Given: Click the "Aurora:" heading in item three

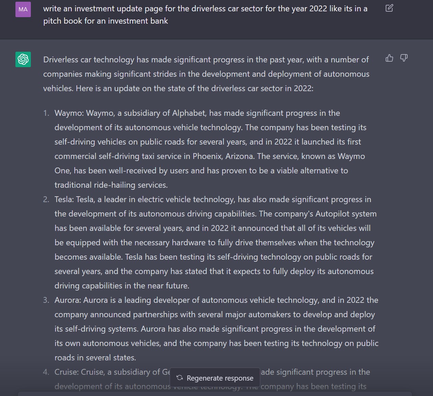Looking at the screenshot, I should tap(68, 300).
